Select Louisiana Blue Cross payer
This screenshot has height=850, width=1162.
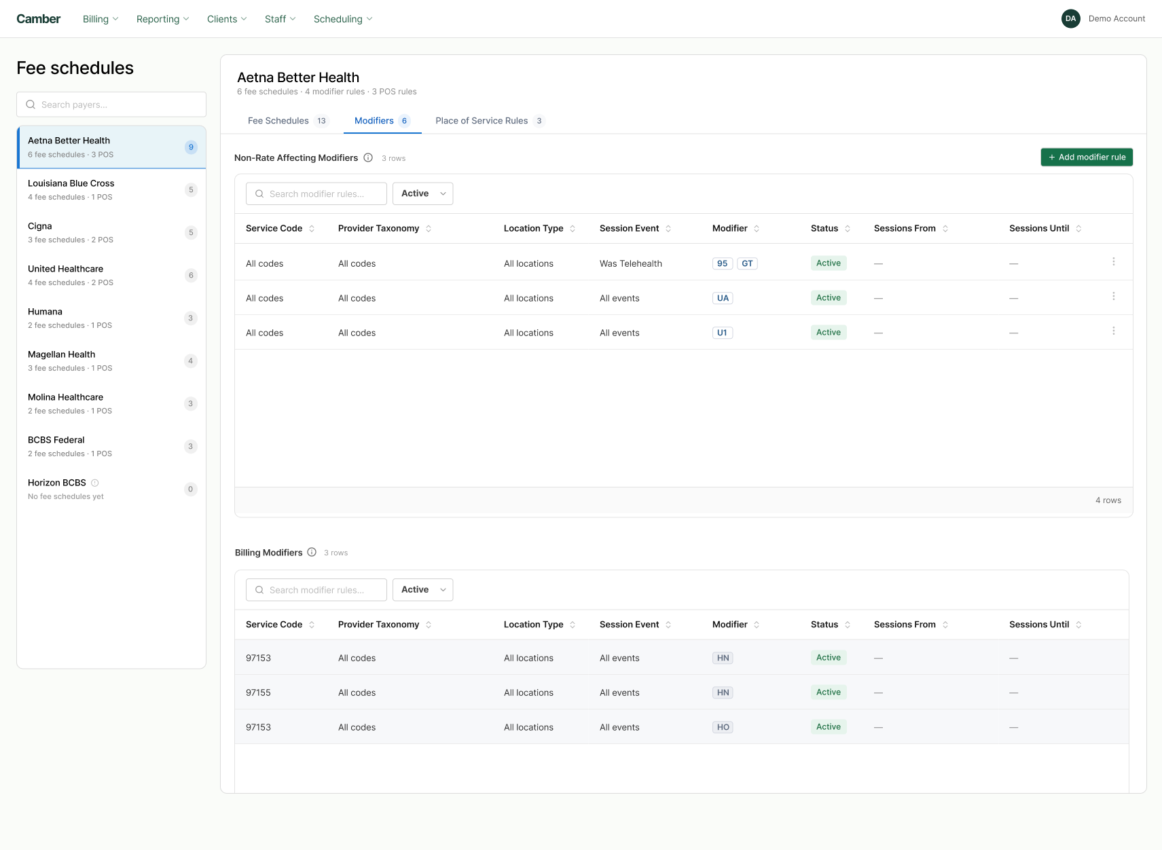111,190
